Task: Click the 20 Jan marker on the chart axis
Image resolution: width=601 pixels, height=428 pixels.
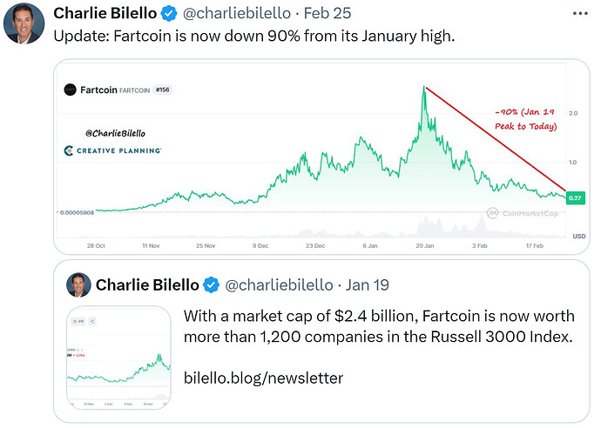Action: click(x=424, y=247)
